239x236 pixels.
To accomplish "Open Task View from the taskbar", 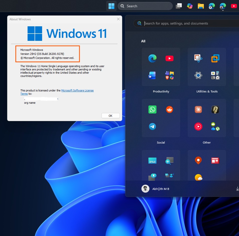I will [179, 6].
